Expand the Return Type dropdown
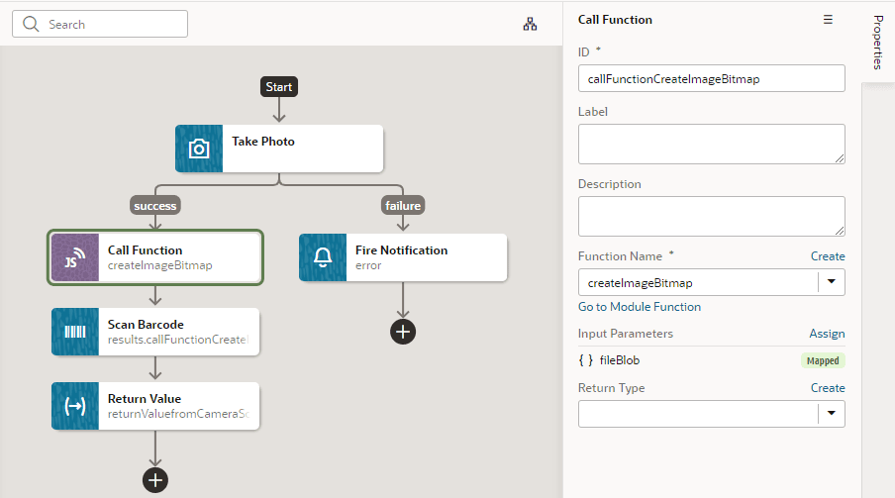 pos(831,413)
